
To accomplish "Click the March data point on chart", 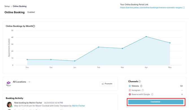I will click(x=122, y=48).
